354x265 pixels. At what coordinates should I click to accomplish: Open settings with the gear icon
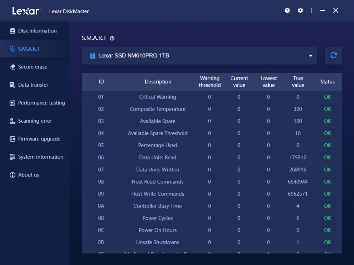[x=300, y=10]
